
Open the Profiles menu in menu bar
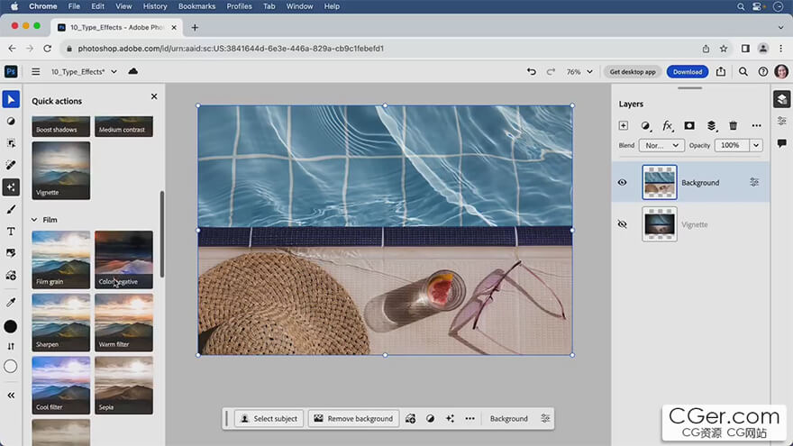pyautogui.click(x=239, y=6)
